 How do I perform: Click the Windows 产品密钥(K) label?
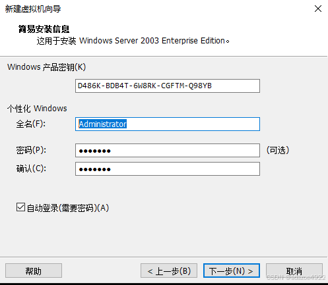(x=46, y=67)
